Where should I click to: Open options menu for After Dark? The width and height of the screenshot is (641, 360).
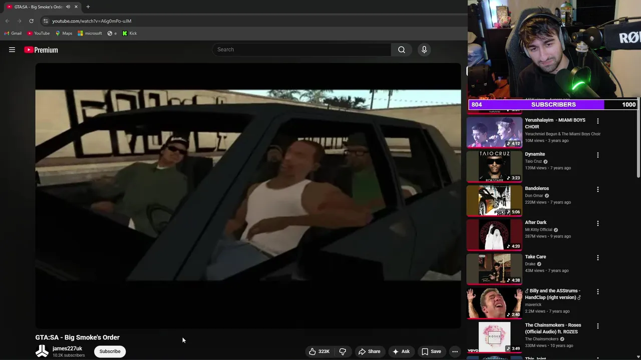pos(597,223)
